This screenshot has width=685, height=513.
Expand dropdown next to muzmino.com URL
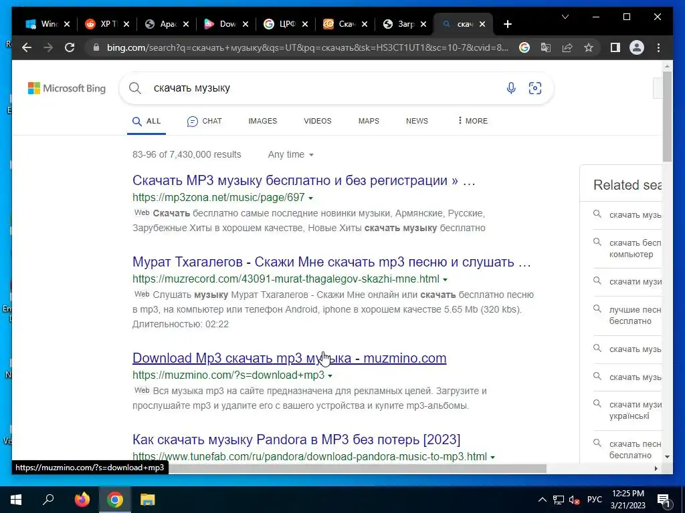tap(330, 375)
